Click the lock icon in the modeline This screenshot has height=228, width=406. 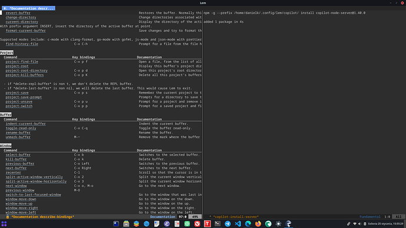point(8,217)
